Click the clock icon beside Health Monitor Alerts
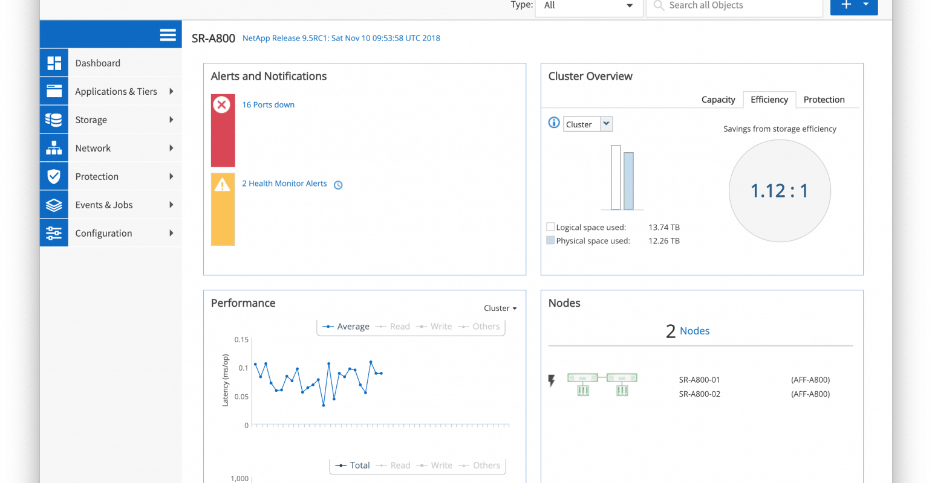Viewport: 932px width, 483px height. click(338, 185)
